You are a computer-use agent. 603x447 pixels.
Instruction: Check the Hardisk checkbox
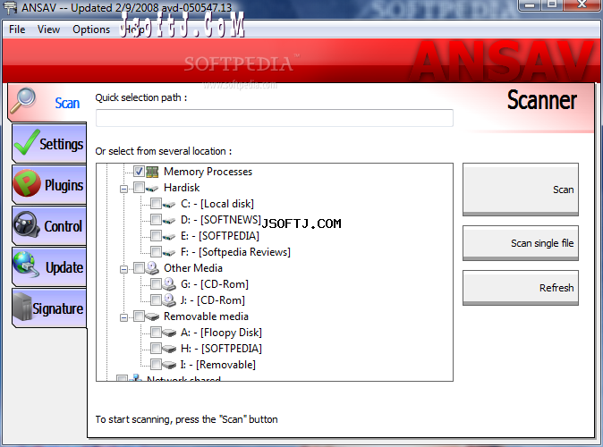[139, 188]
